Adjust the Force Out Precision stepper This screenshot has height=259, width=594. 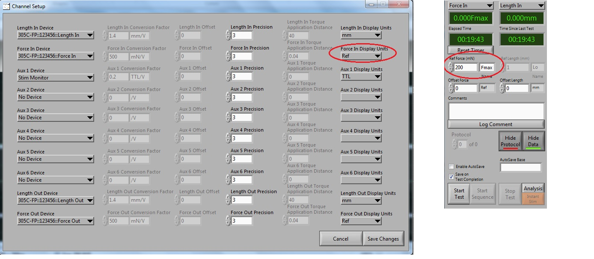point(228,221)
